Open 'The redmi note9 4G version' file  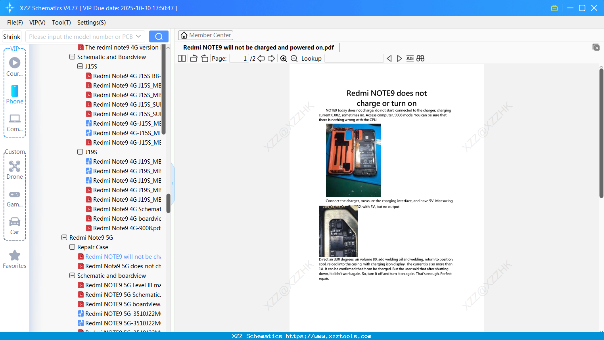point(119,48)
